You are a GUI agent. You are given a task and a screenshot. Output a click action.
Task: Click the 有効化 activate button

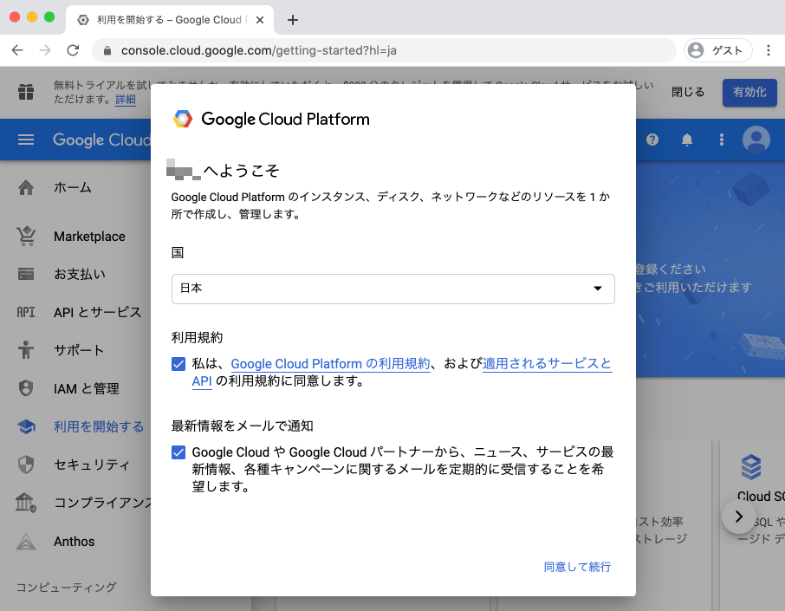click(749, 92)
